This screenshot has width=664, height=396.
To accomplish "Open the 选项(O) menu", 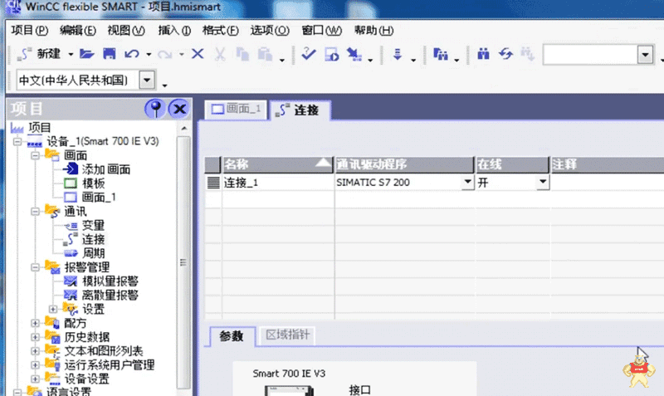I will (x=270, y=31).
